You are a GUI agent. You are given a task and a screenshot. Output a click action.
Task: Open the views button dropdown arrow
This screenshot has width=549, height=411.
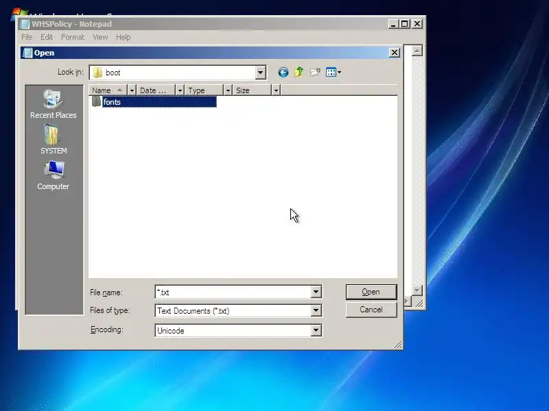339,73
